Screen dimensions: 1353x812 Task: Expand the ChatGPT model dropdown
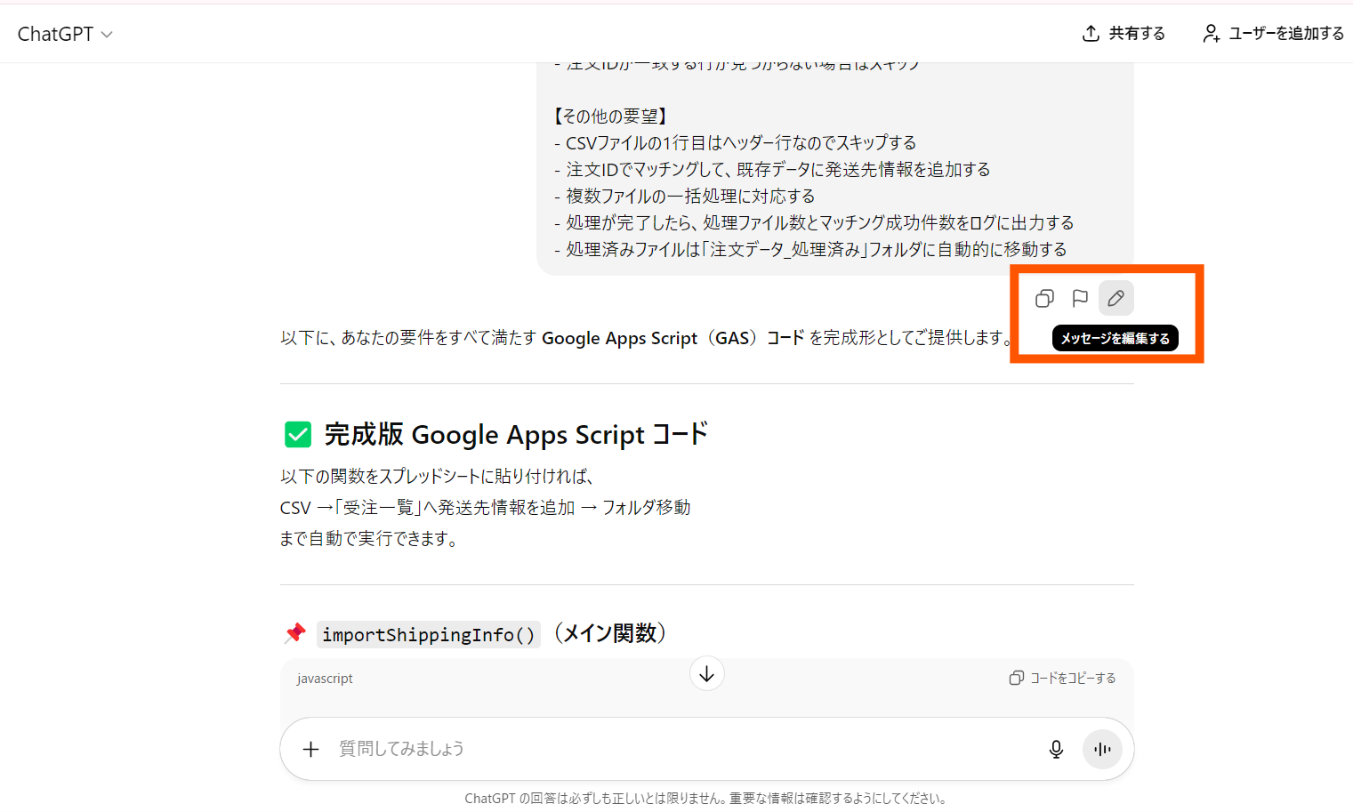tap(65, 34)
